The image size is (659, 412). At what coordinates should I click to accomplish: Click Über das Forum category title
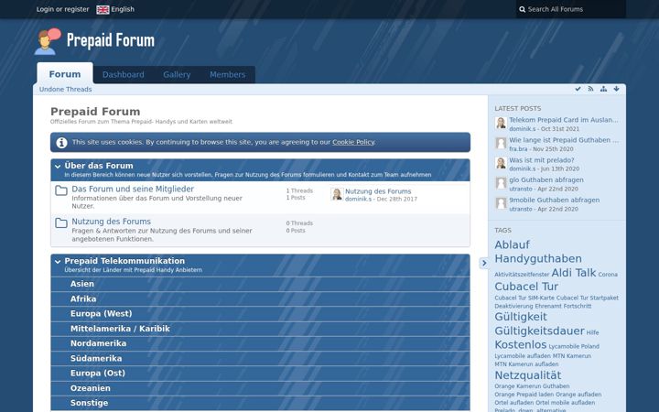99,166
